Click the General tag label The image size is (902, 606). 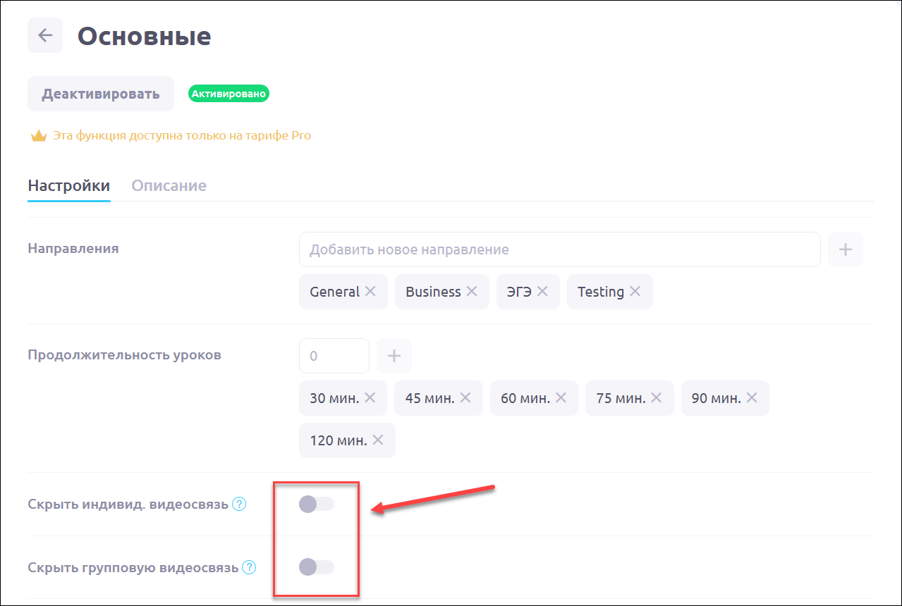tap(334, 292)
